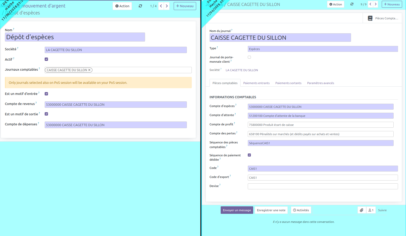
Task: Click the attachment paperclip icon
Action: click(362, 210)
